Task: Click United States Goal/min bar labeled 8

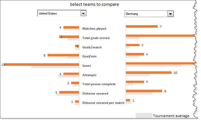Action: coord(63,55)
